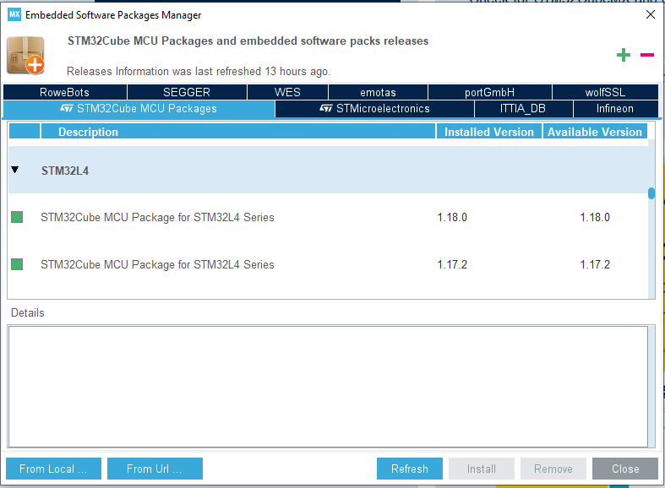
Task: Select the STM32Cube MCU Packages tab
Action: click(139, 108)
